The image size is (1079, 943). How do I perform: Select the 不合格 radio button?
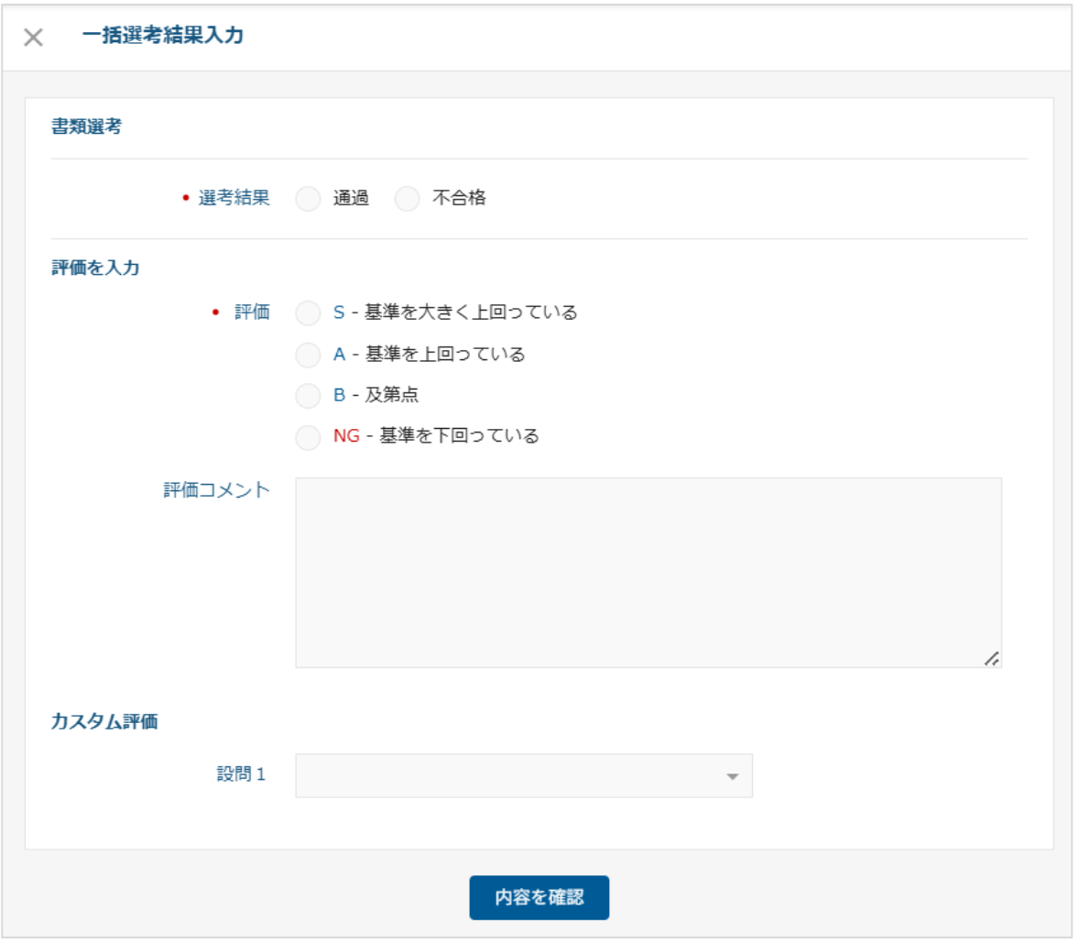408,199
